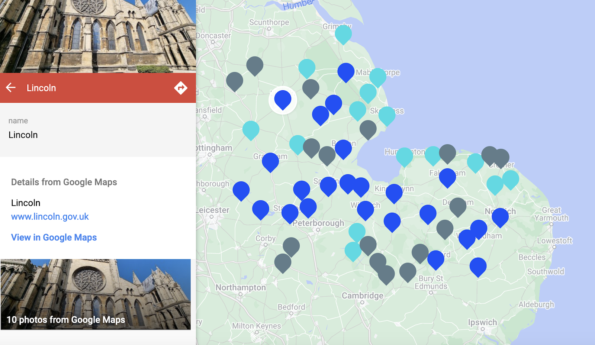Click the back arrow beside Lincoln title
The image size is (595, 345).
point(11,88)
